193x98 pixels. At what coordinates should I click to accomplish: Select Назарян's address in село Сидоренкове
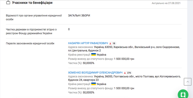124,49
